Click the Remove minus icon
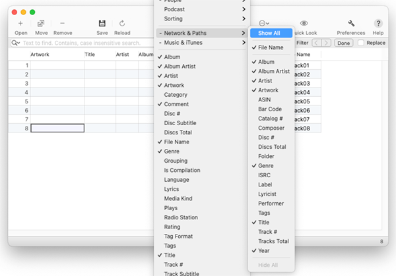Image resolution: width=396 pixels, height=276 pixels. click(63, 24)
